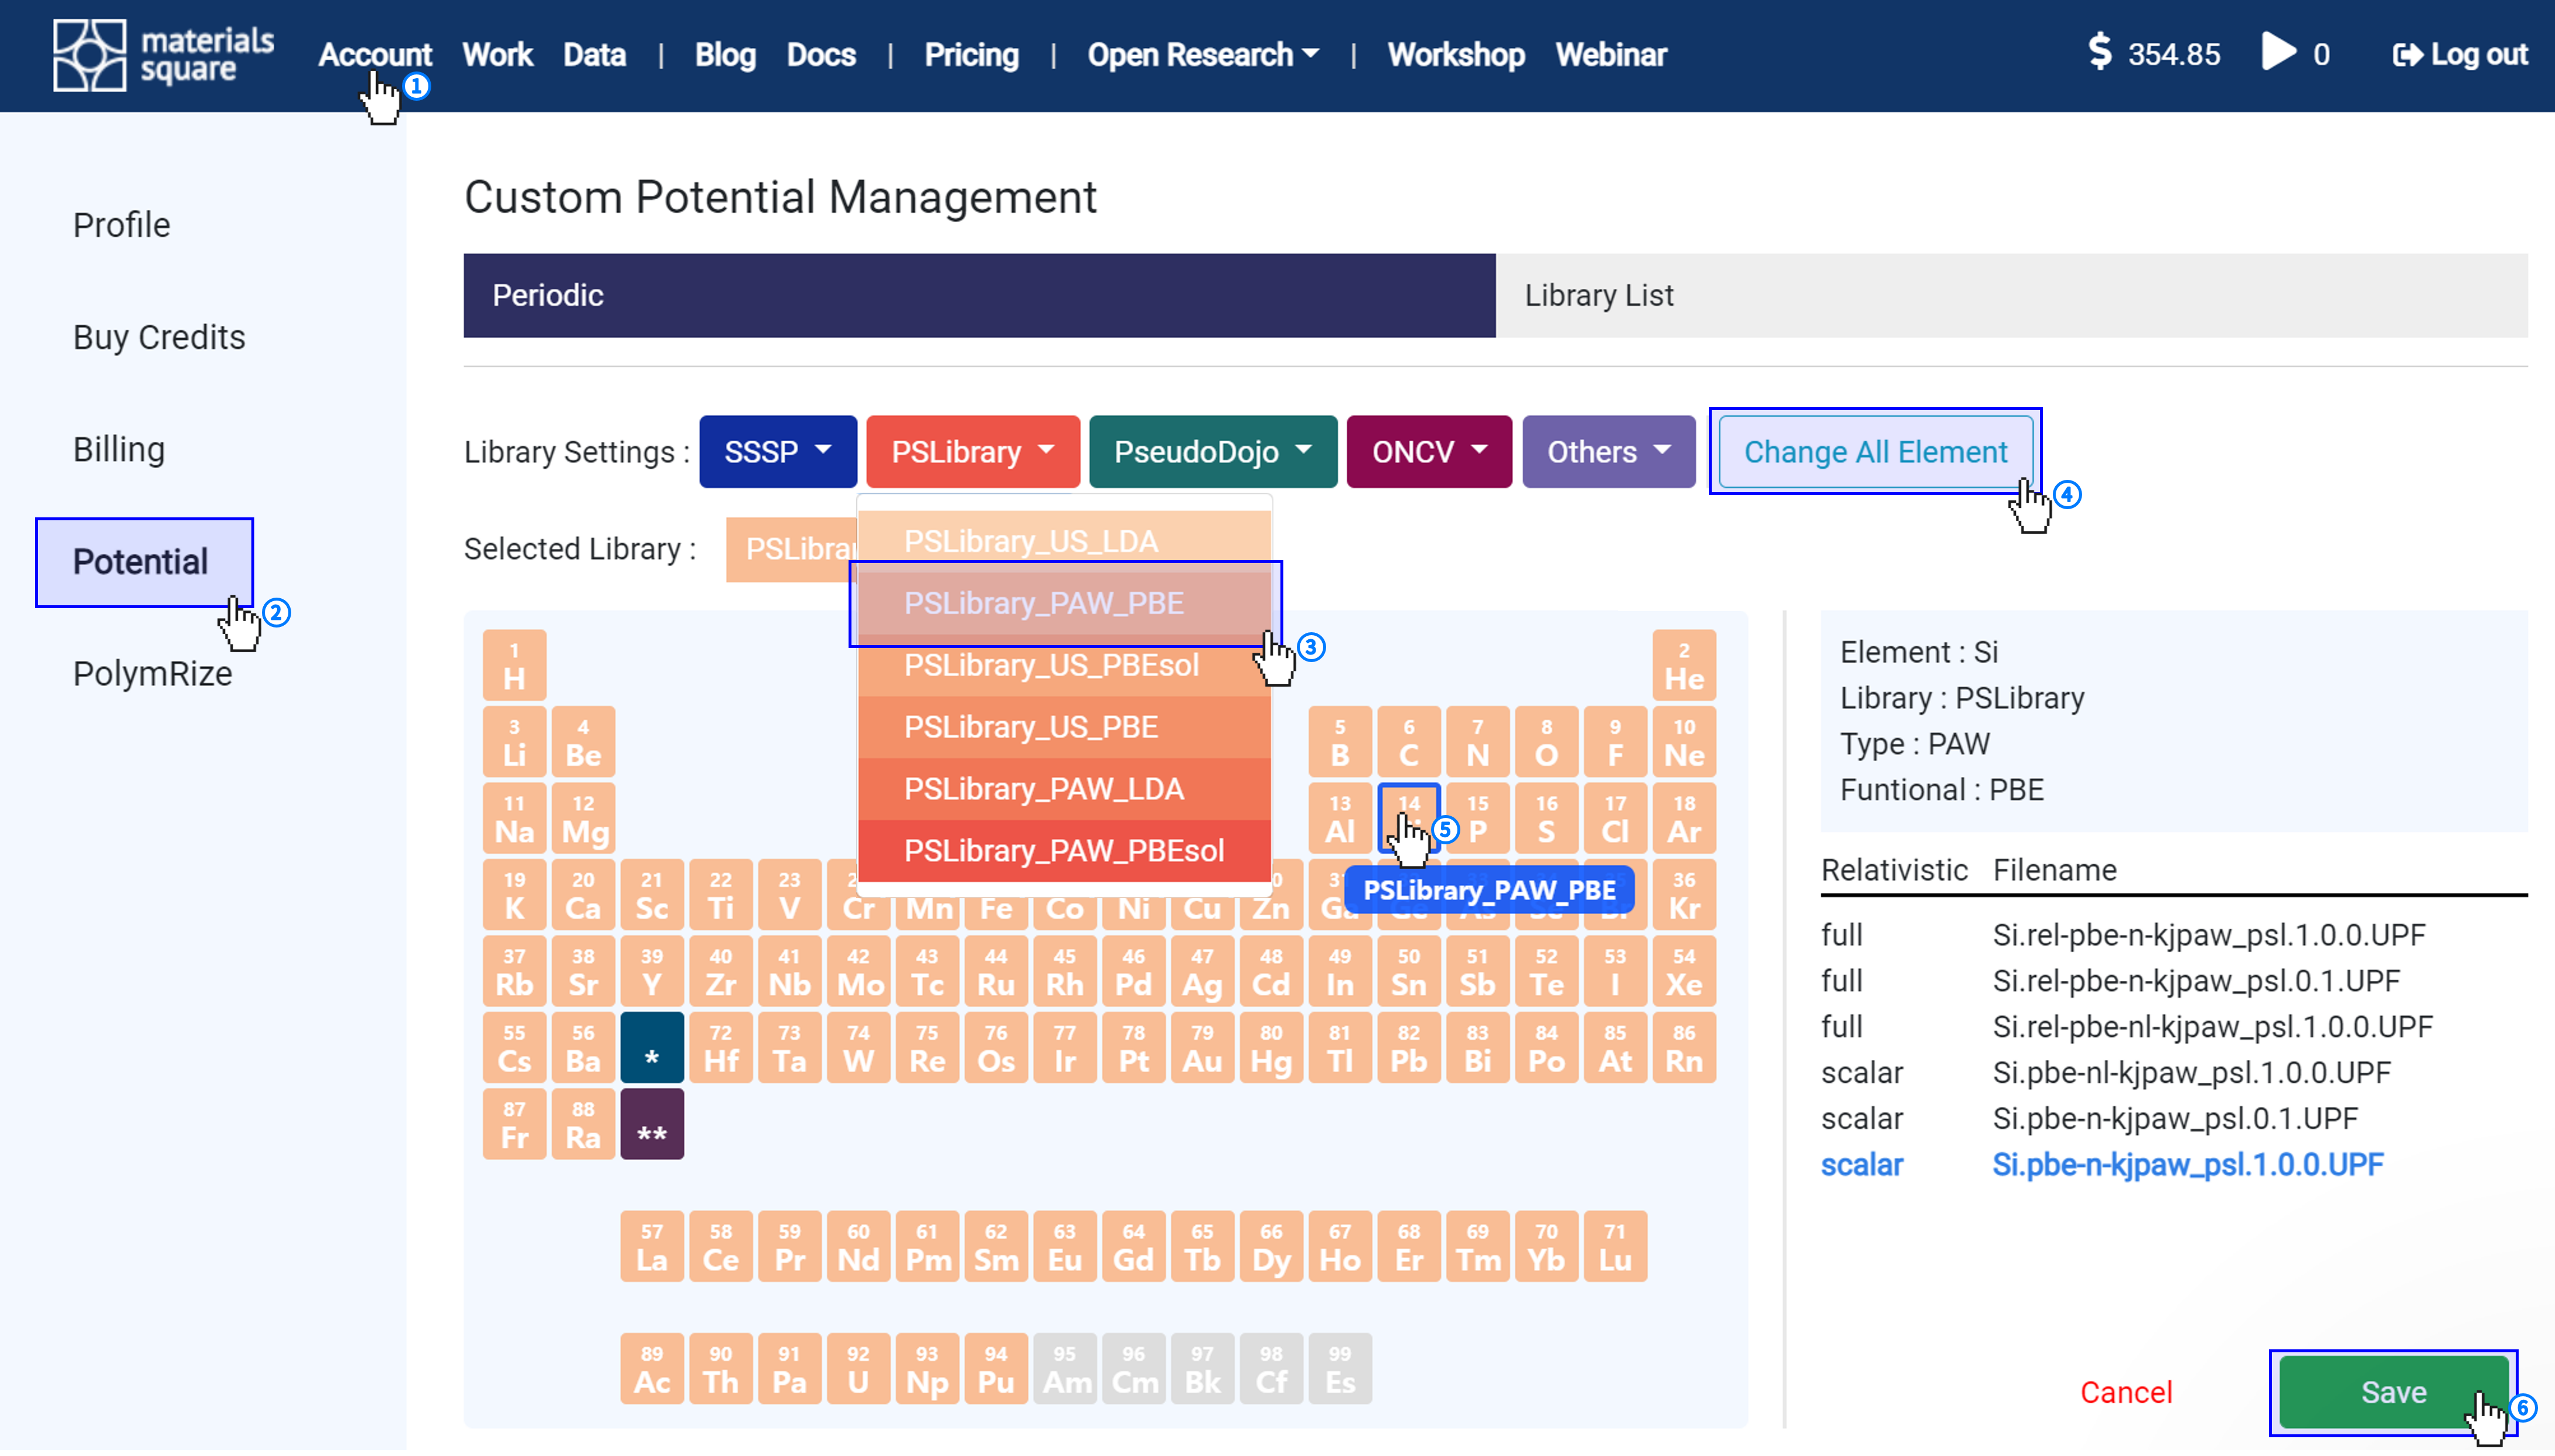
Task: Select titanium (Ti) element tile
Action: click(x=720, y=895)
